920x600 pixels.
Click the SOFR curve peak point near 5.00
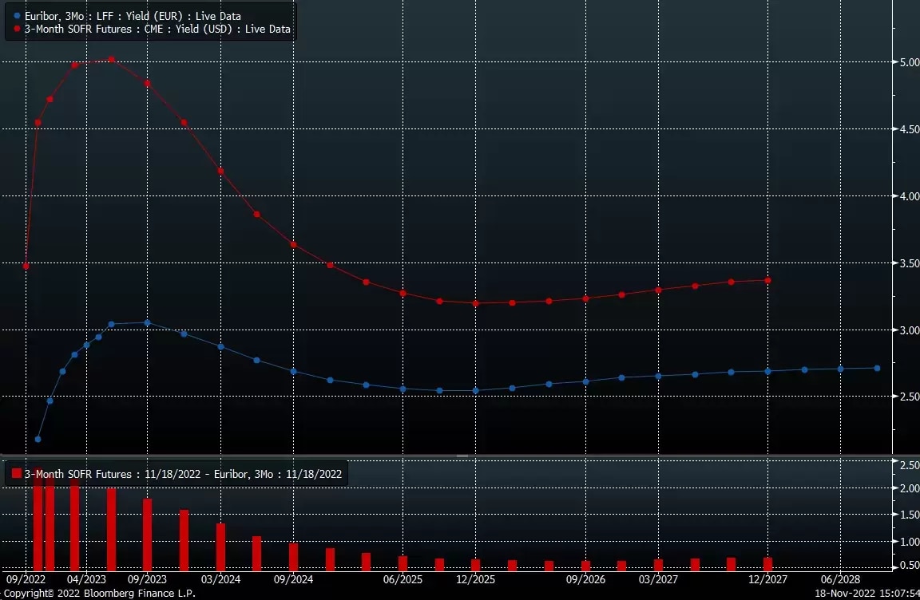112,59
